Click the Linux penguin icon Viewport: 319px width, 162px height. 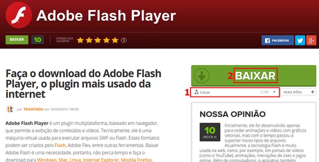coord(196,92)
